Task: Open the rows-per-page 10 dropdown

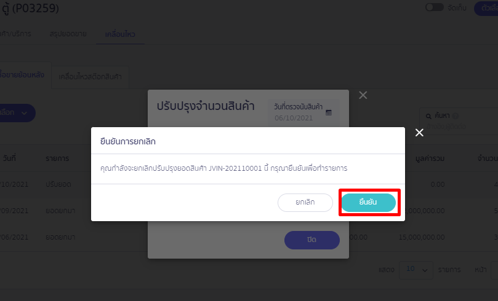Action: (416, 270)
